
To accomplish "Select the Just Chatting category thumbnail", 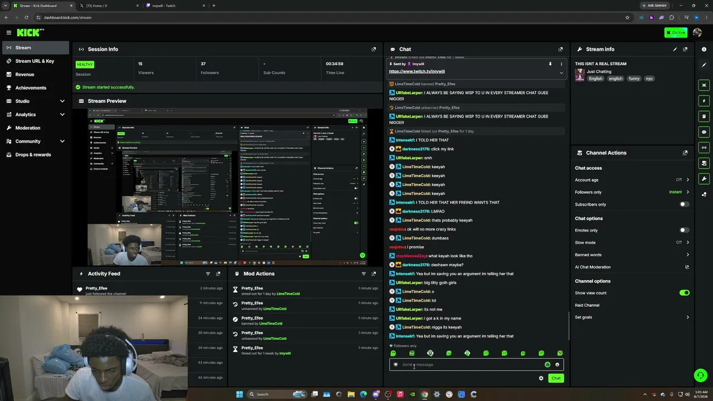I will [x=580, y=75].
